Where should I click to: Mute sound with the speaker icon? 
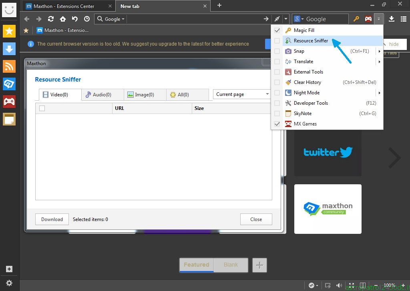pyautogui.click(x=339, y=285)
